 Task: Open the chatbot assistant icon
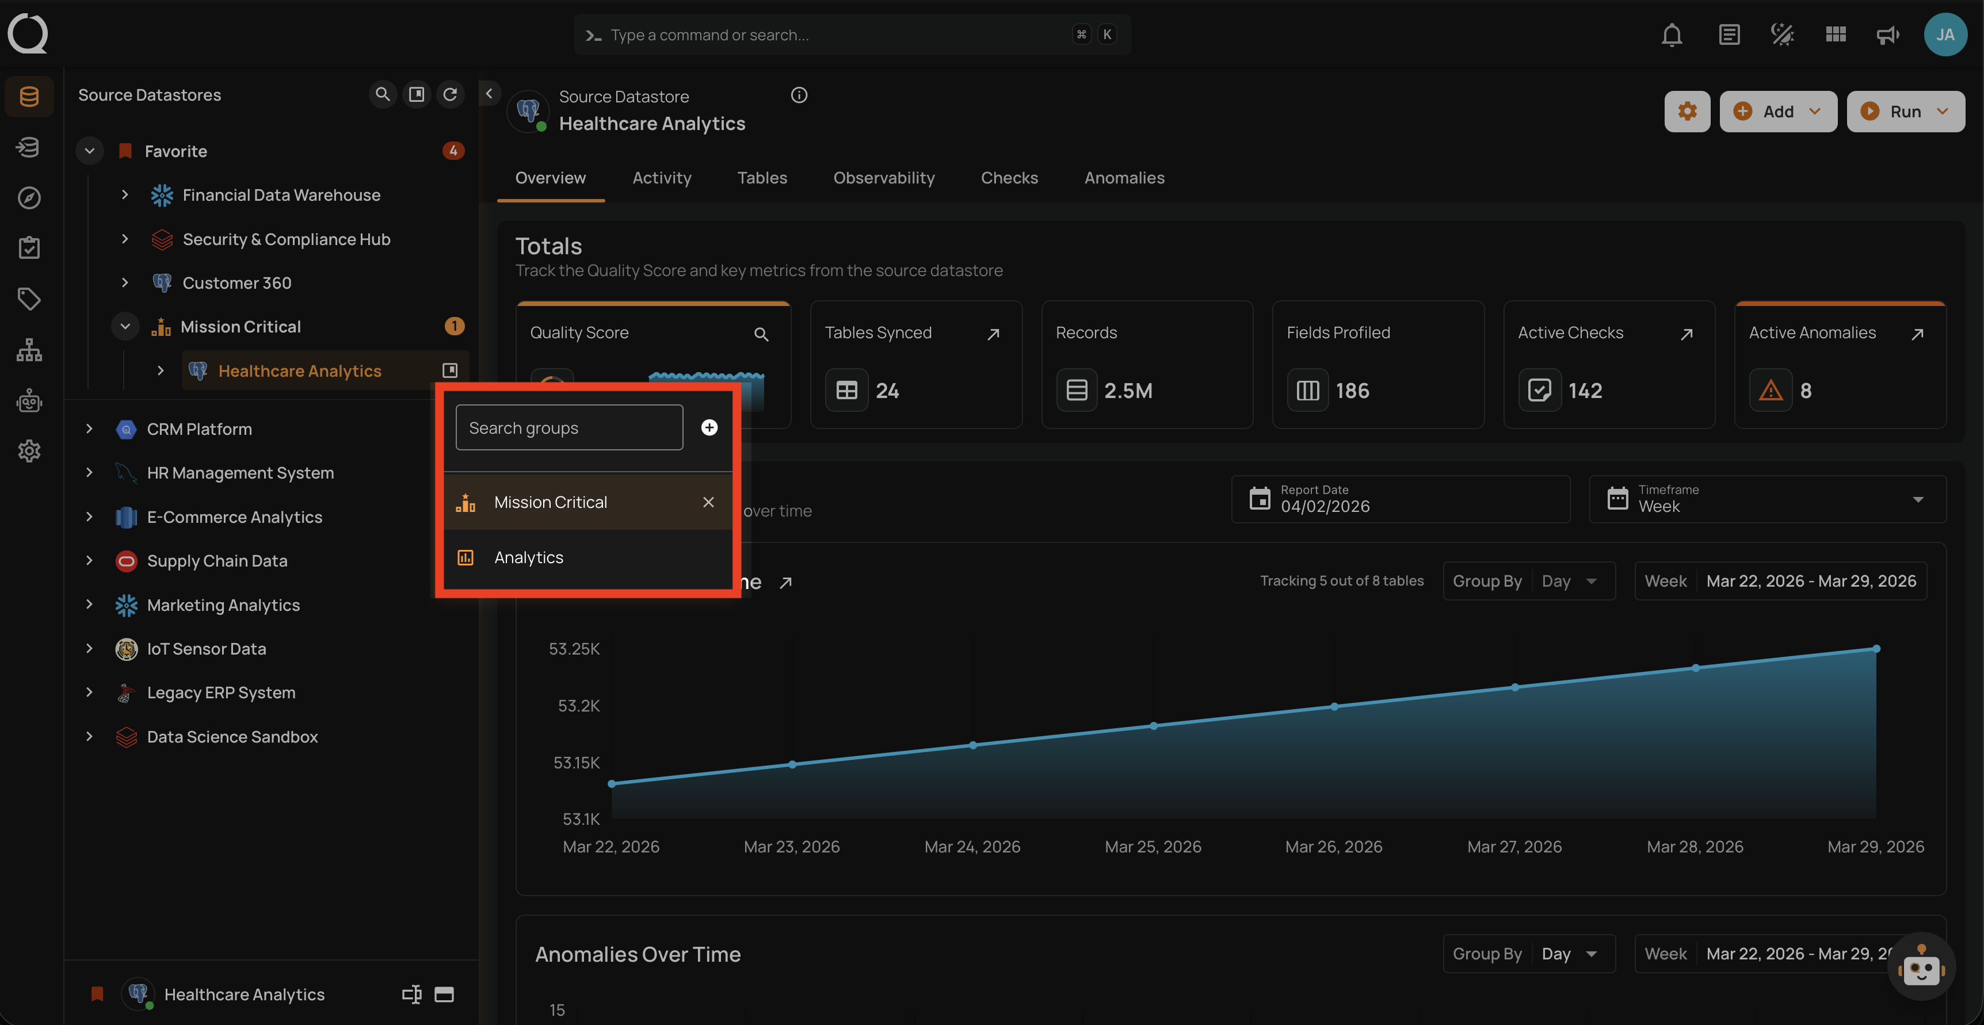pyautogui.click(x=1921, y=967)
